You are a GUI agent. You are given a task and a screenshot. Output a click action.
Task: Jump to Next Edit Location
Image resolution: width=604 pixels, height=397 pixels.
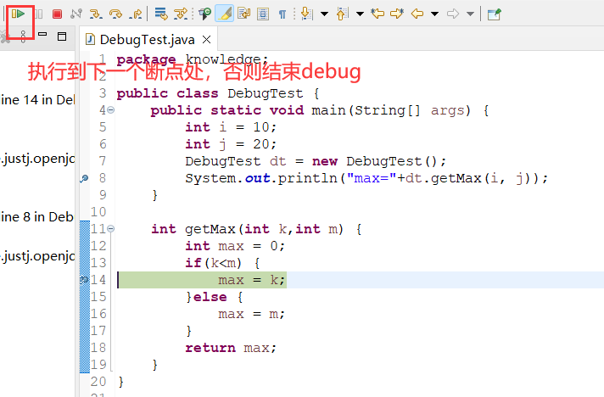(397, 14)
